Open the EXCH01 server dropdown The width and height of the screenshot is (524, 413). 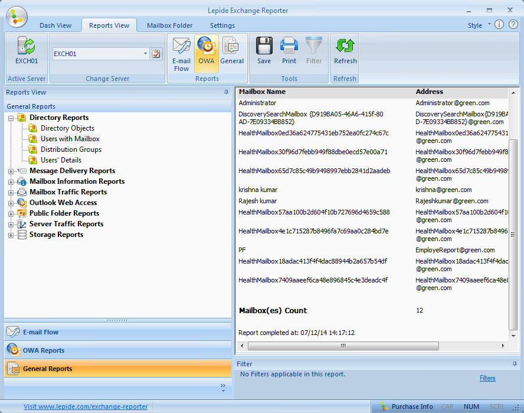[x=145, y=54]
